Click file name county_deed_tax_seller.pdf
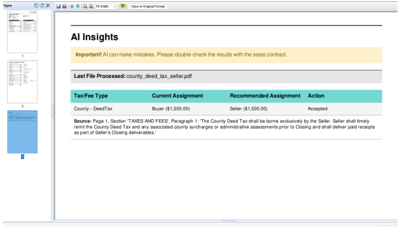The image size is (402, 229). click(x=159, y=76)
